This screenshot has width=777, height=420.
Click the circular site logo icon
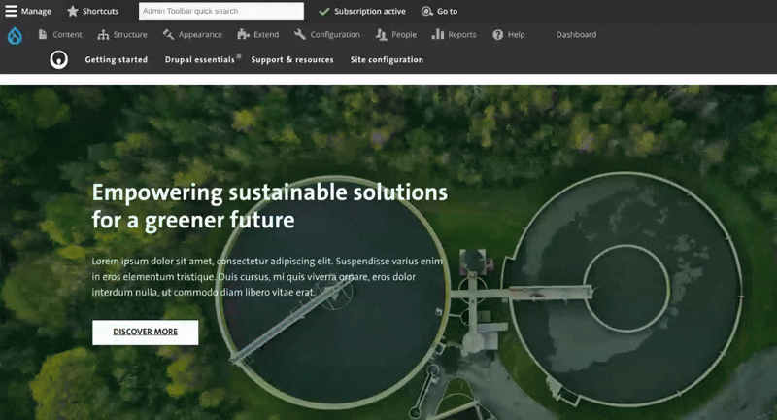59,59
